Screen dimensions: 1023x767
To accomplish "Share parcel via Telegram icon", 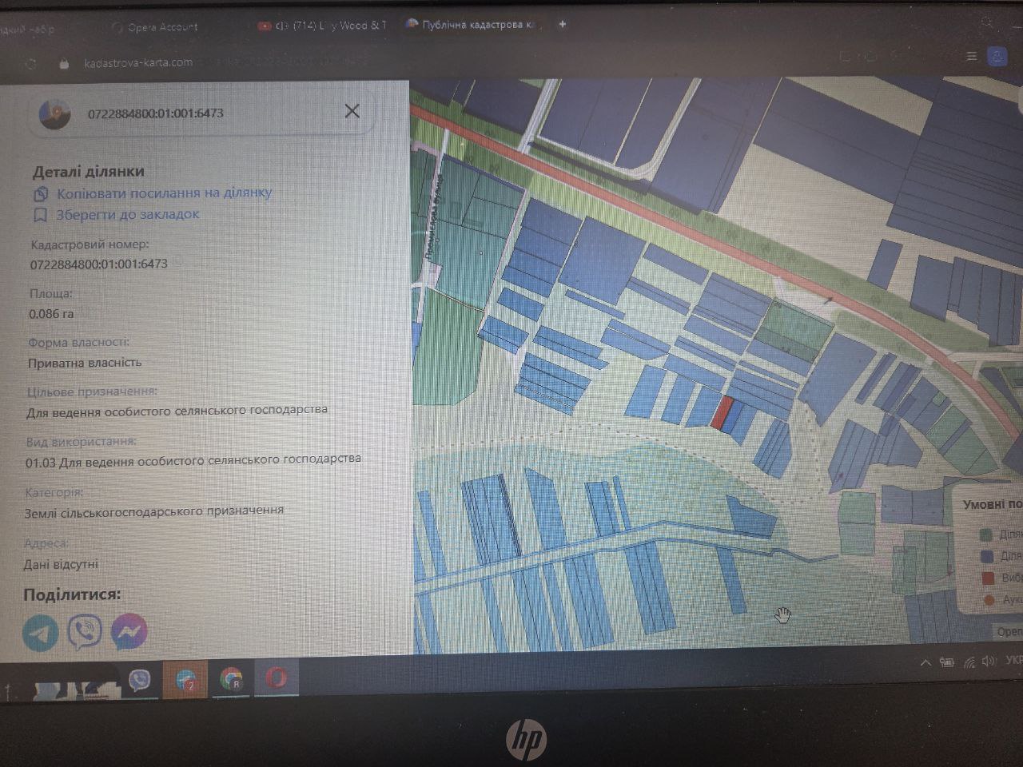I will coord(41,632).
